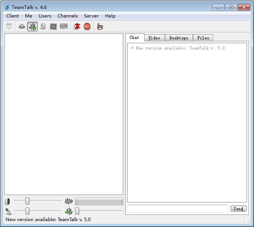
Task: Click the Connect plug icon in toolbar
Action: pyautogui.click(x=9, y=26)
